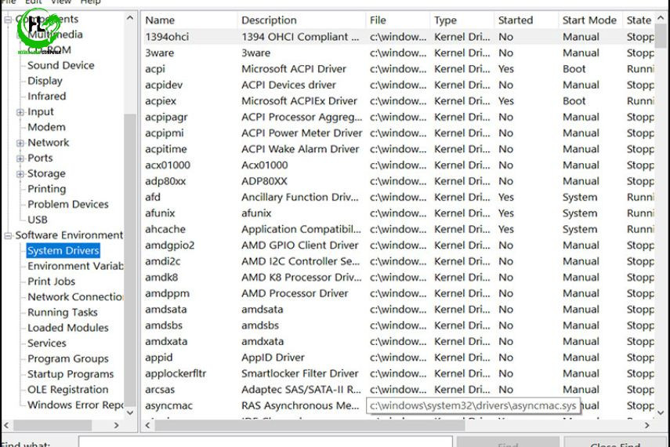Select Running Tasks
This screenshot has height=447, width=670.
click(x=63, y=312)
